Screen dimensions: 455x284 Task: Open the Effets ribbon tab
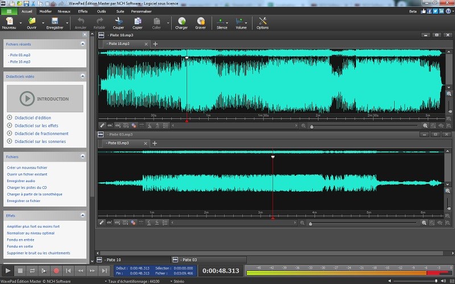point(82,11)
